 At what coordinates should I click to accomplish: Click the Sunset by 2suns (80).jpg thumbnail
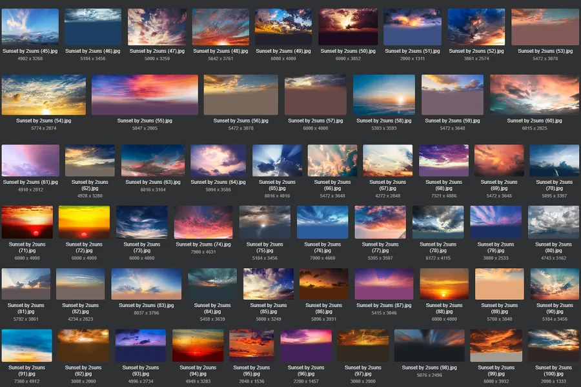(x=553, y=223)
